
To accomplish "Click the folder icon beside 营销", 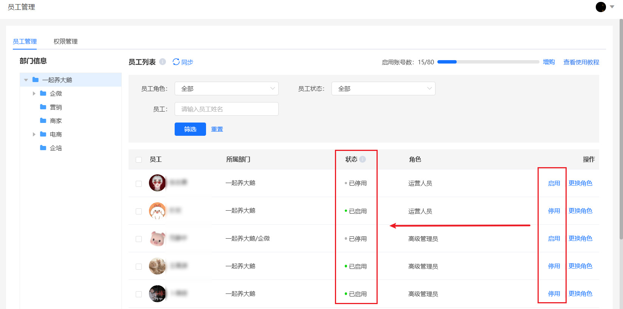I will click(43, 107).
